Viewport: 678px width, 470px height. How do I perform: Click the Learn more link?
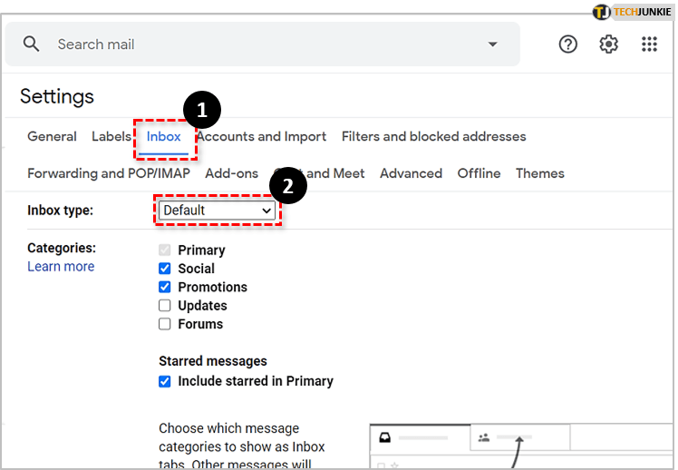tap(61, 267)
